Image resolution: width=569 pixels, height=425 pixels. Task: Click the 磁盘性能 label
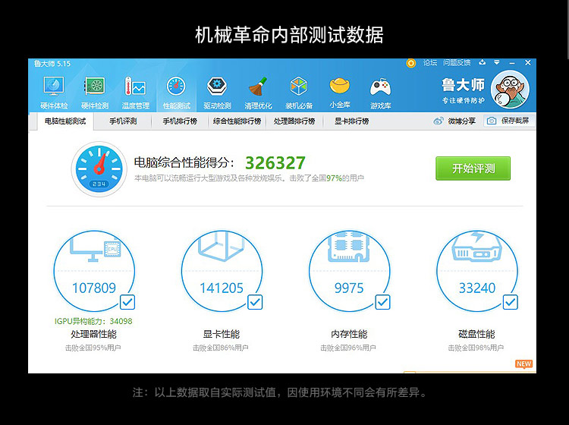[x=476, y=334]
